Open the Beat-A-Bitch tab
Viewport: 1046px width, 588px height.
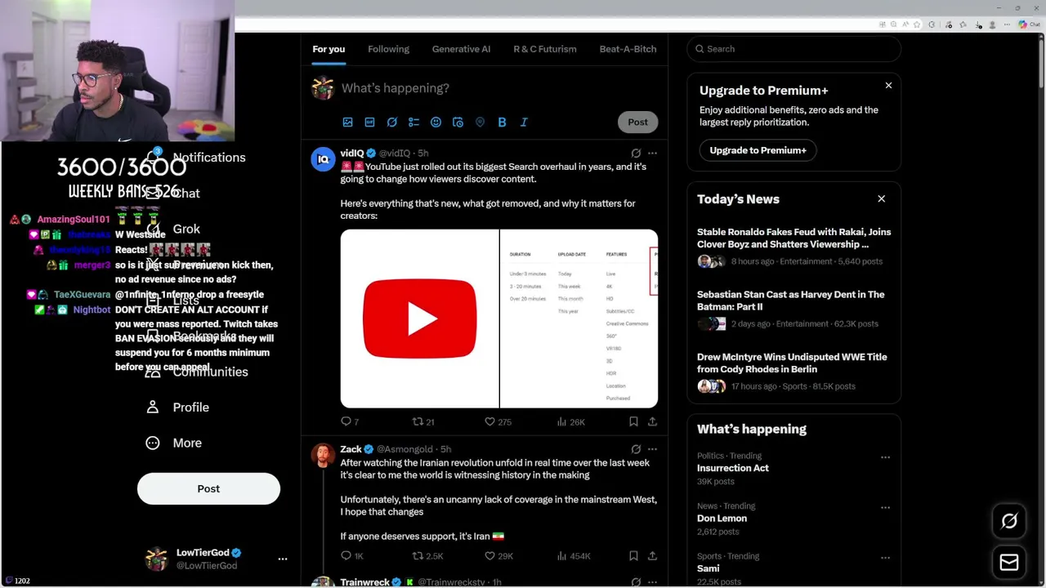pos(628,49)
